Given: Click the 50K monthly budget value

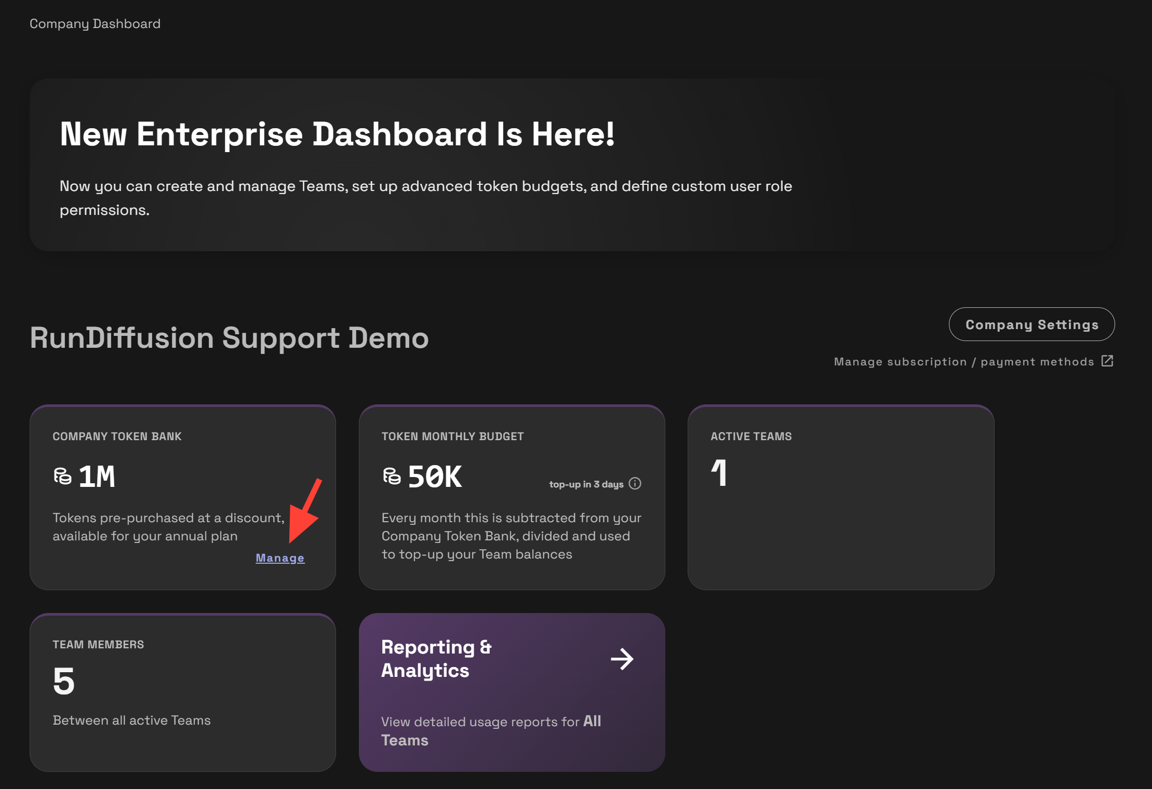Looking at the screenshot, I should (x=435, y=477).
